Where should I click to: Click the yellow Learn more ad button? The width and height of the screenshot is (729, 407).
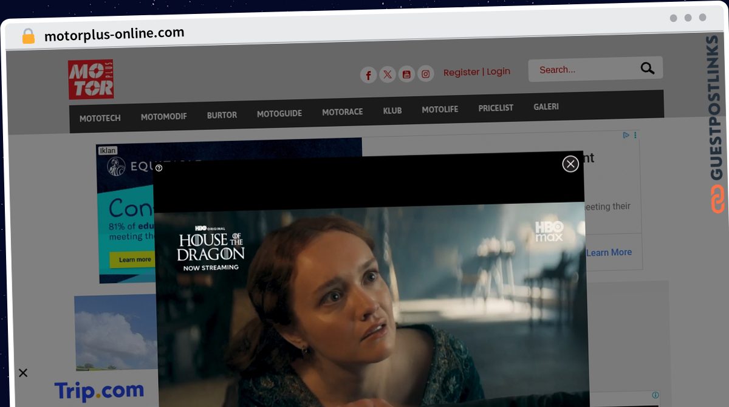coord(135,259)
